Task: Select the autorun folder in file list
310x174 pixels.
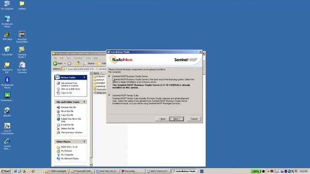Action: pos(99,80)
